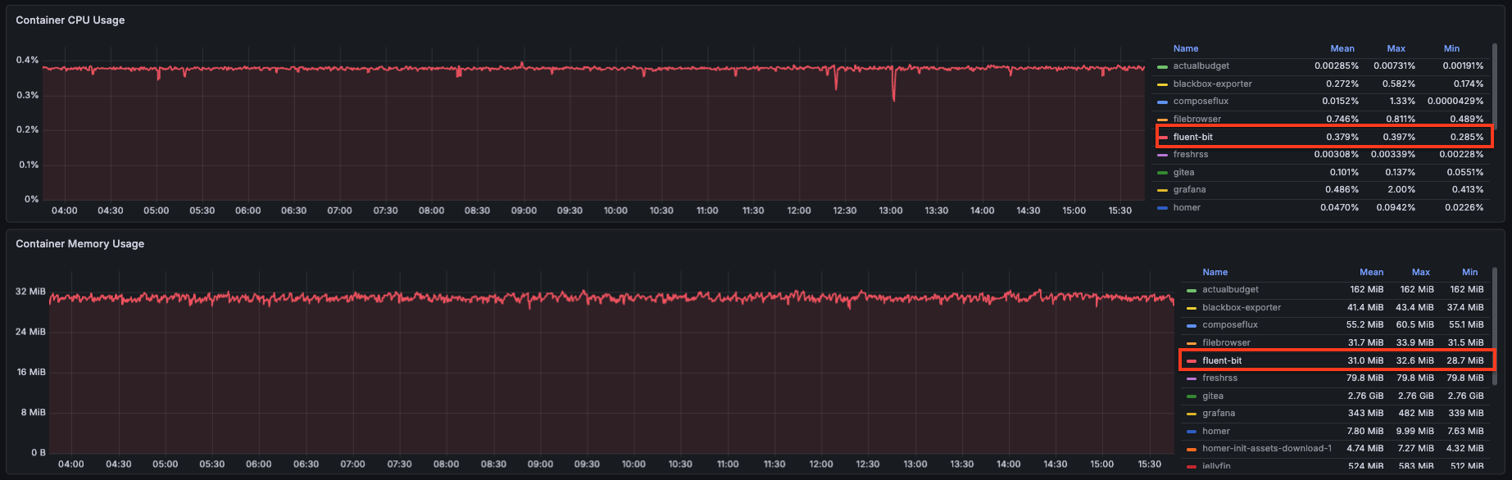Click blackbox-exporter color swatch in CPU Usage legend

pos(1162,84)
